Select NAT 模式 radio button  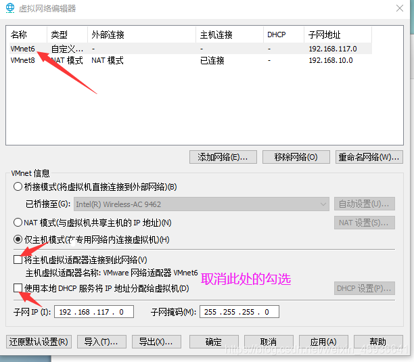pyautogui.click(x=18, y=223)
